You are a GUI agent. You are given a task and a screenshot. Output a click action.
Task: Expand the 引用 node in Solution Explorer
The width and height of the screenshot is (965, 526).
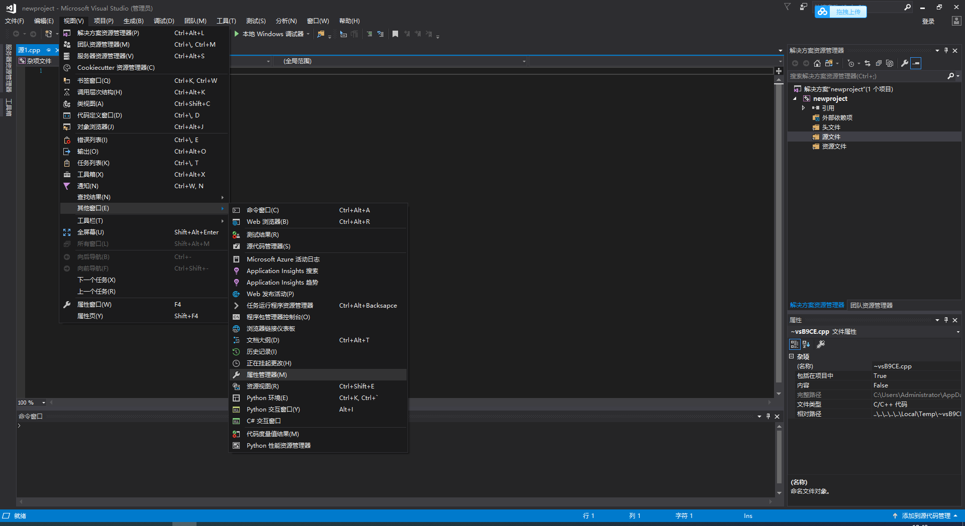pos(803,108)
